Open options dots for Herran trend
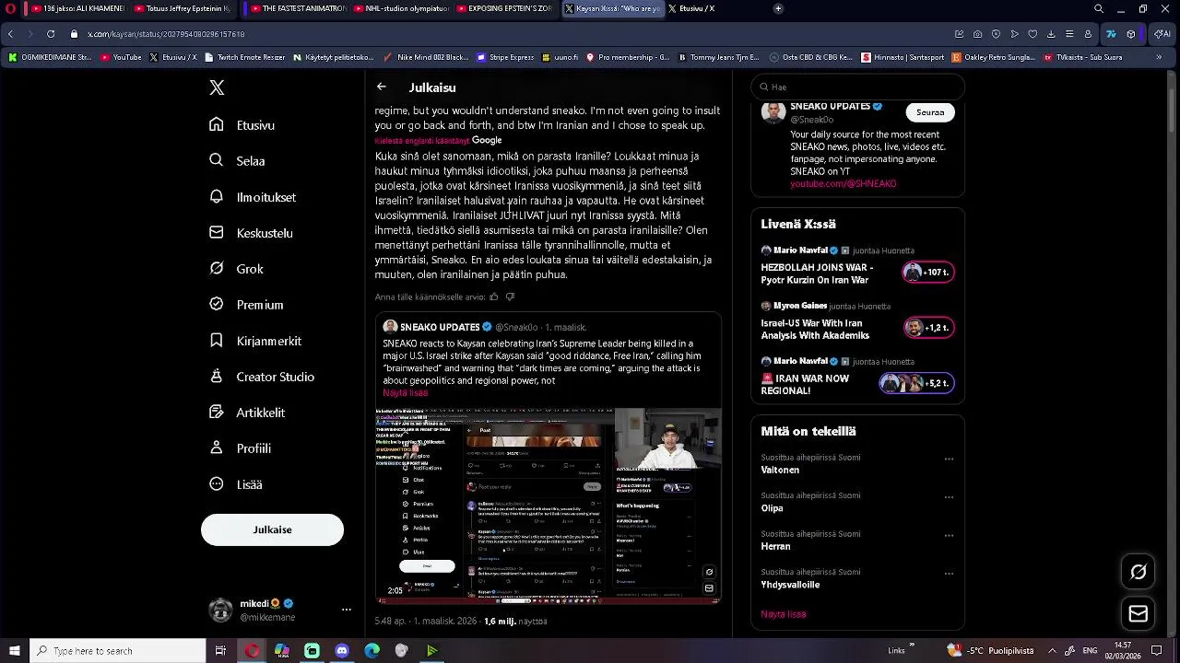 (x=949, y=536)
